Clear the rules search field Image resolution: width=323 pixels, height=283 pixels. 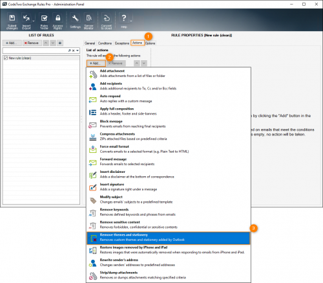(74, 51)
